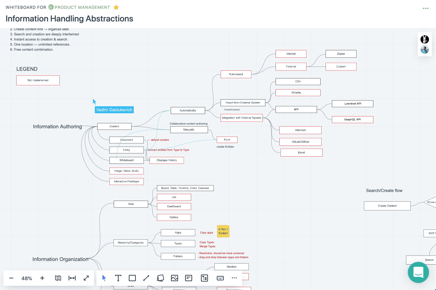Viewport: 436px width, 290px height.
Task: Click the yellow 'Is App = Folder?' sticky note
Action: tap(223, 231)
